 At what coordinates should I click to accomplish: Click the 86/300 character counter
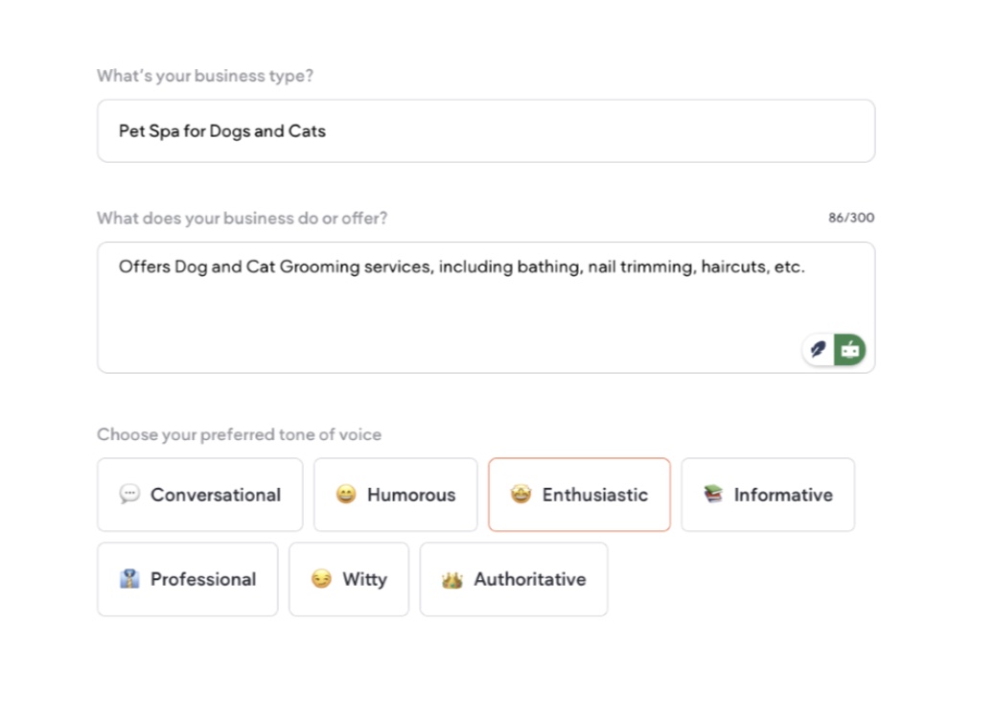[851, 218]
